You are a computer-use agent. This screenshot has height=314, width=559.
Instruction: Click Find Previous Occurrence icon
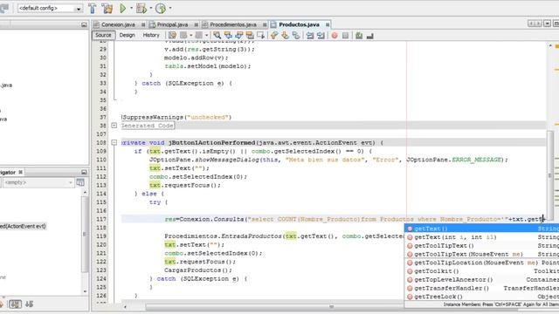point(228,35)
